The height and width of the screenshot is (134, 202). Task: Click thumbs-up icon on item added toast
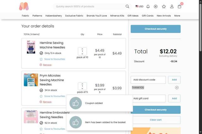(x=76, y=122)
